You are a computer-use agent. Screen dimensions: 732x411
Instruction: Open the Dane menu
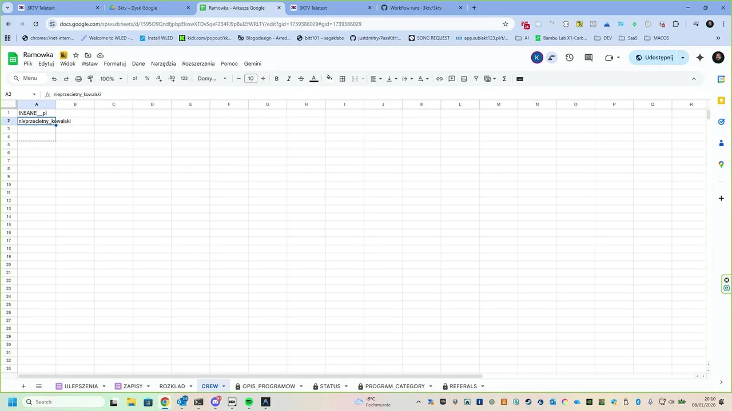(138, 64)
